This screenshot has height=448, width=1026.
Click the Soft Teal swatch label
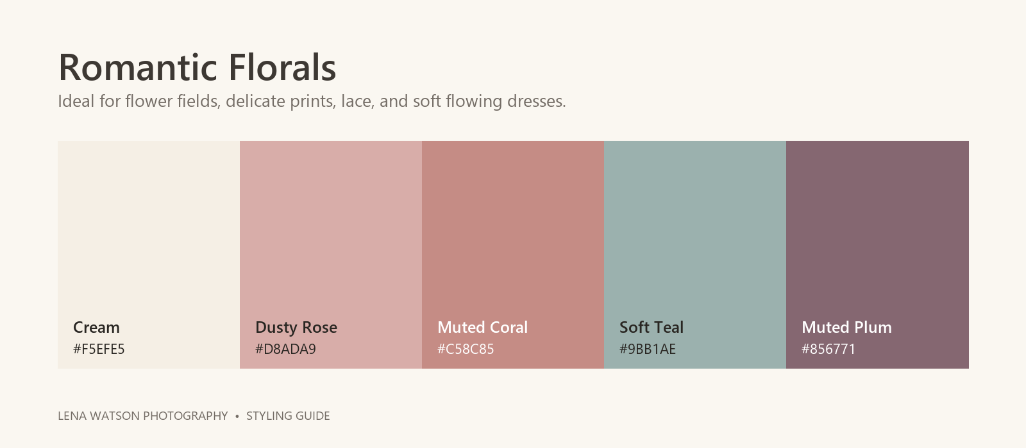(652, 327)
